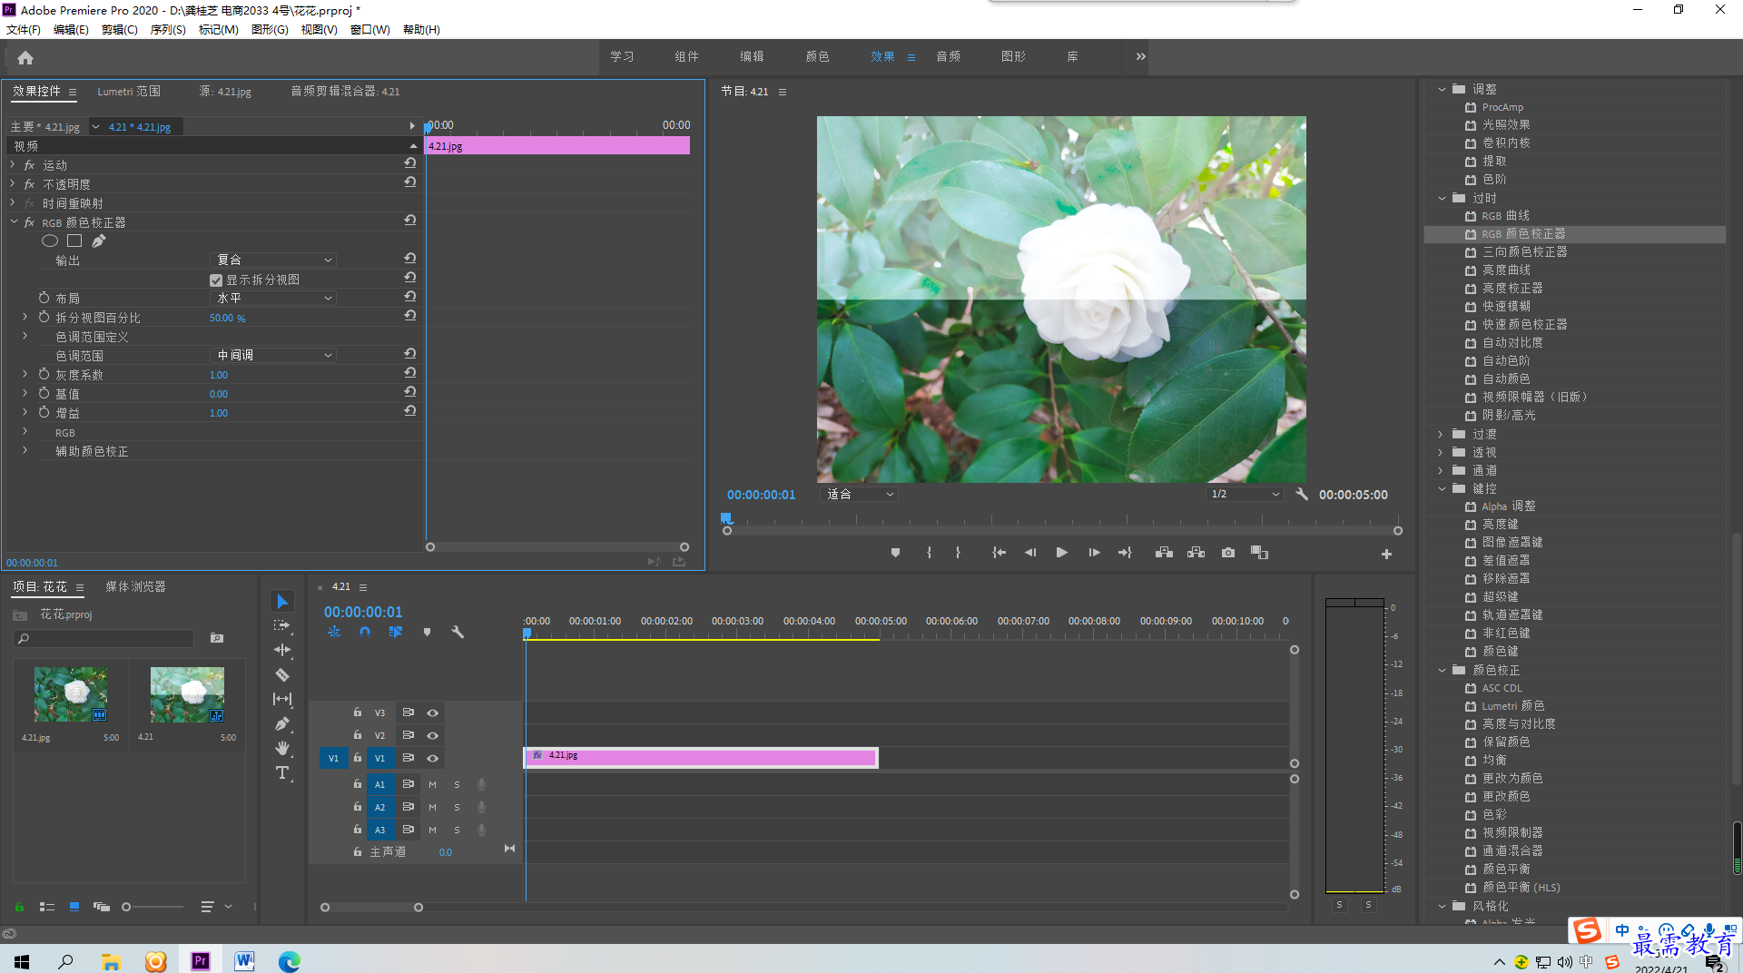This screenshot has width=1743, height=973.
Task: Open the playback resolution 1/2 dropdown
Action: pos(1245,495)
